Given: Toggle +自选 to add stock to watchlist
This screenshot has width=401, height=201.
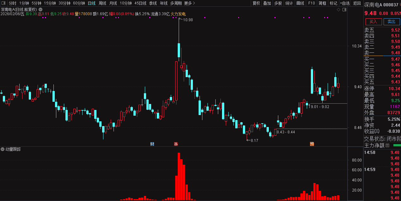Looking at the screenshot, I should 345,3.
